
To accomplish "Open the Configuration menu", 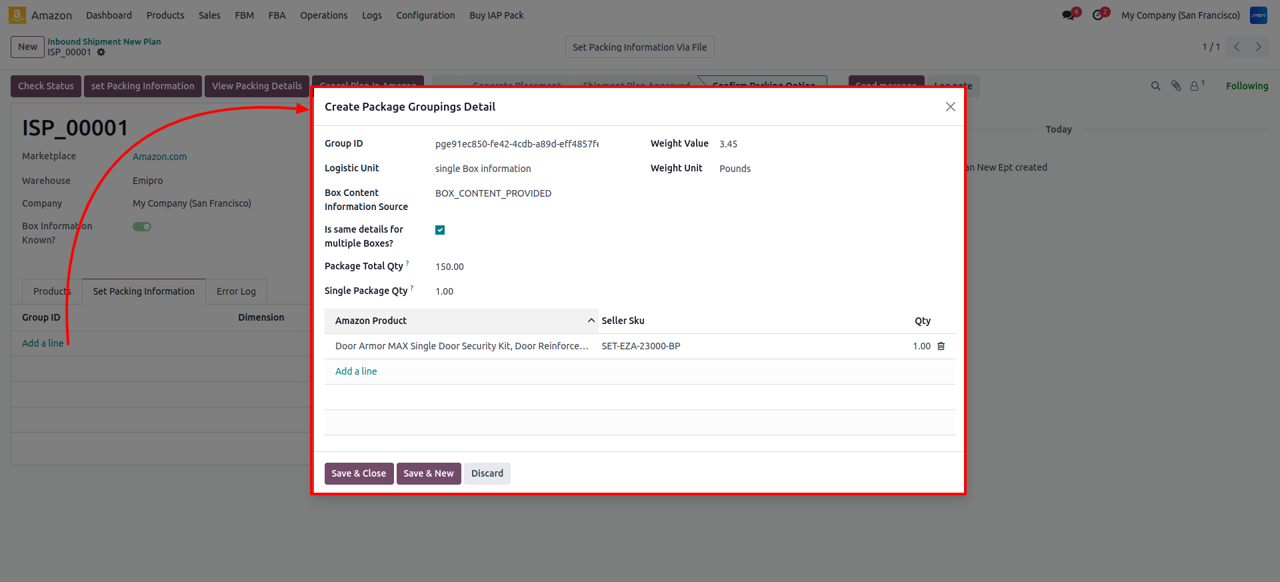I will pyautogui.click(x=425, y=15).
